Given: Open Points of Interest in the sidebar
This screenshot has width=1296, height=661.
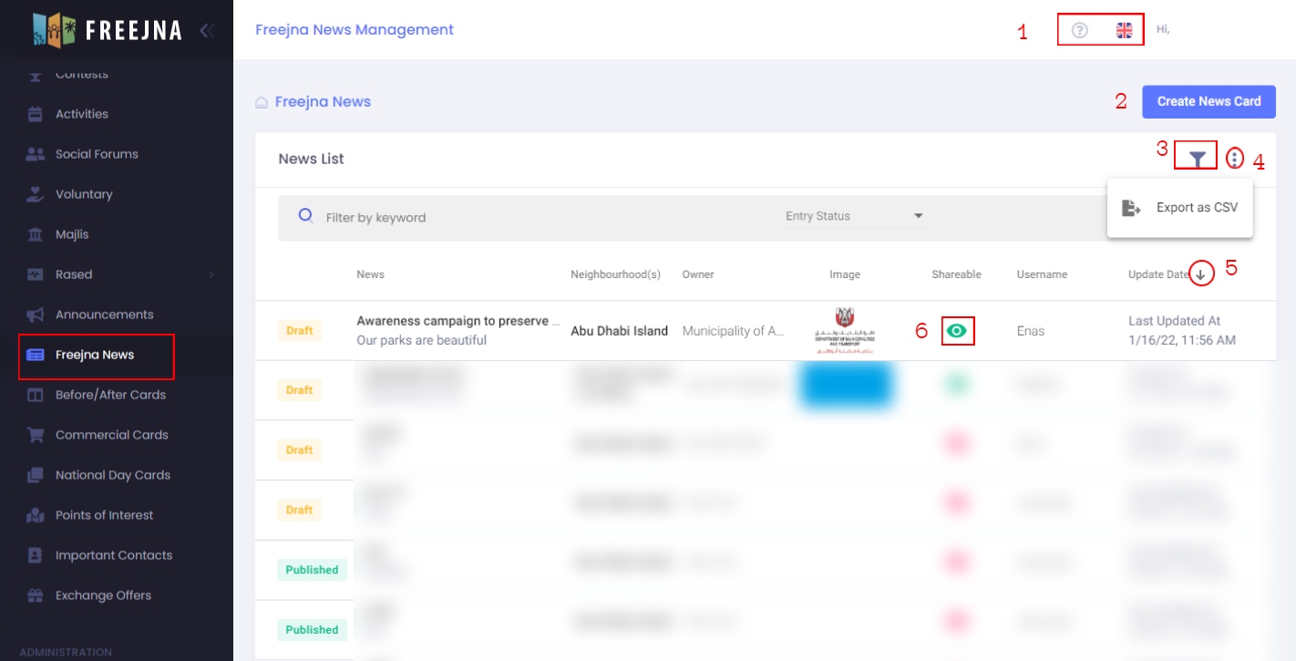Looking at the screenshot, I should point(104,515).
